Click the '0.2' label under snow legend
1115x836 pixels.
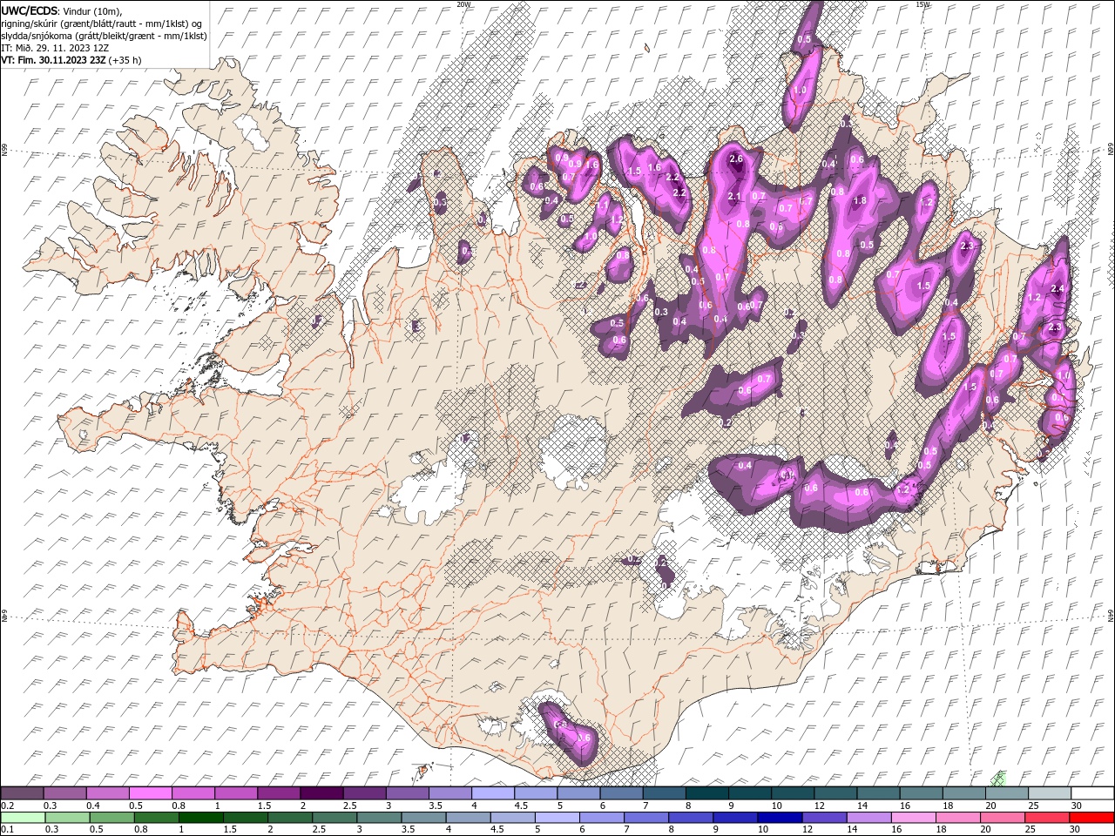point(7,806)
